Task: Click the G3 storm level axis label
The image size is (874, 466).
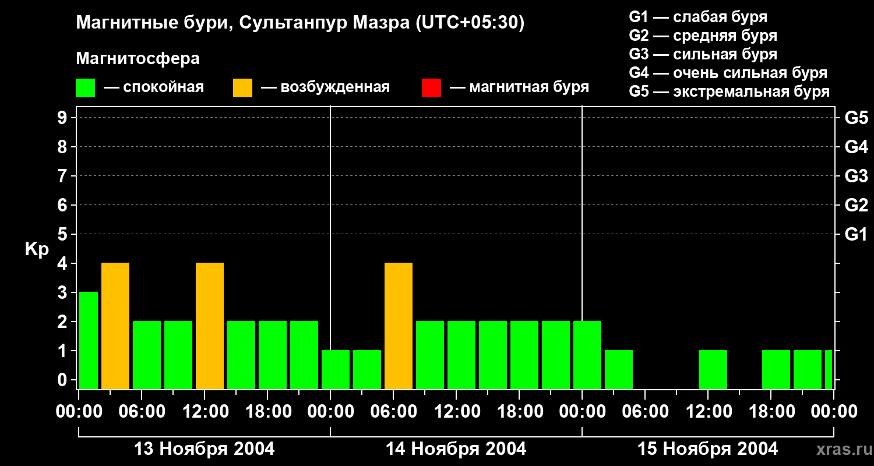Action: 856,176
